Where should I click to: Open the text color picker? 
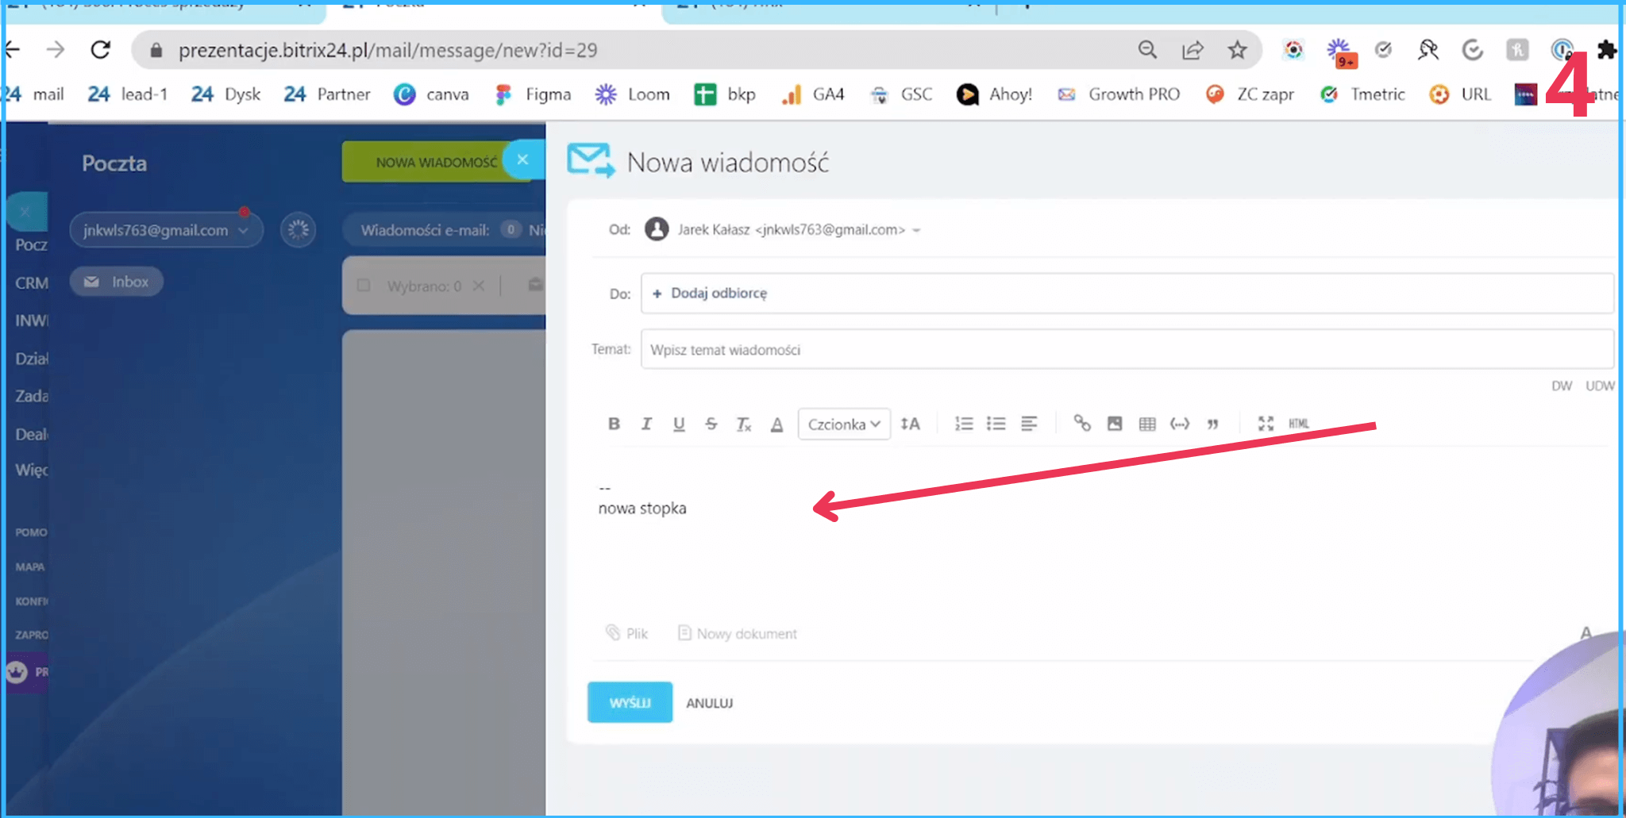[x=776, y=424]
